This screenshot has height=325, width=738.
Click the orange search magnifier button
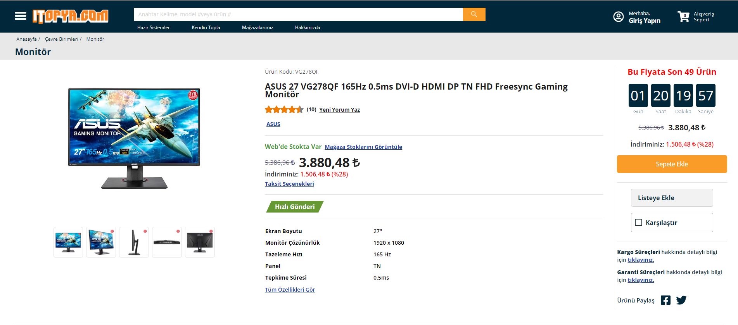coord(474,14)
